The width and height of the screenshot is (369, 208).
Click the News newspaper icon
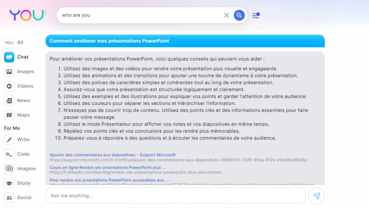pos(9,101)
